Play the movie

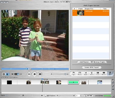[x=35, y=74]
